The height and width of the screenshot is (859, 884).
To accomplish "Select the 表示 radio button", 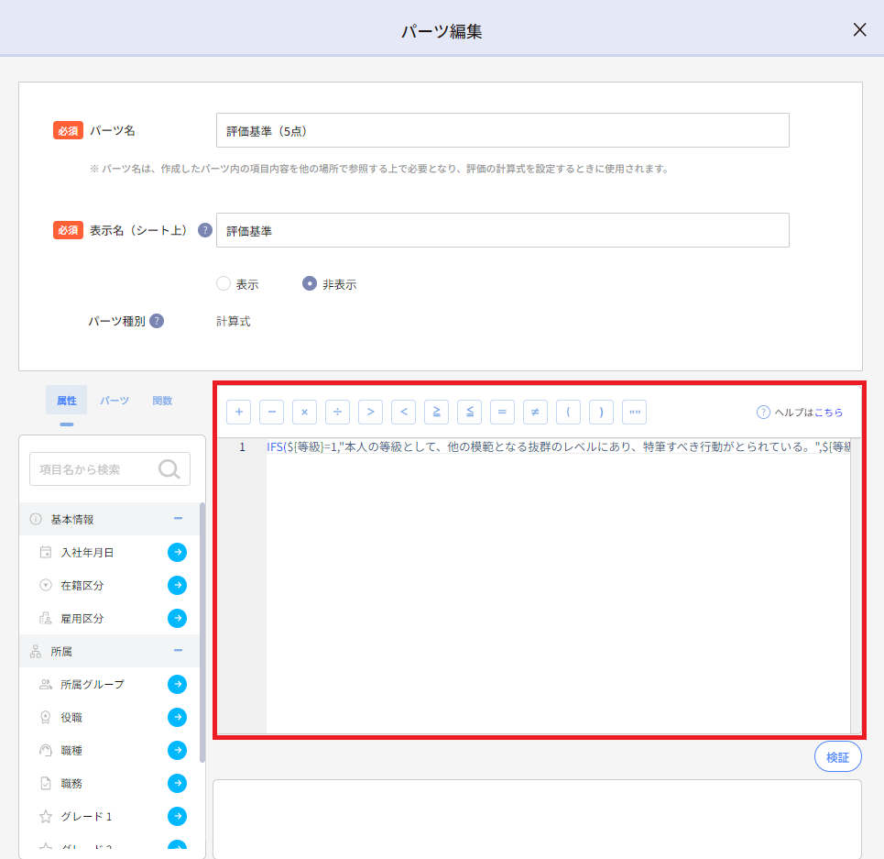I will (x=224, y=284).
